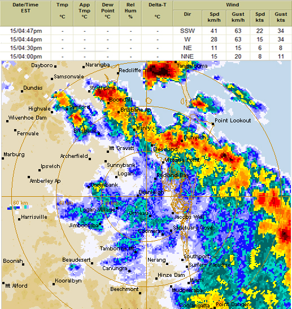The width and height of the screenshot is (292, 309).
Task: Click the Dew Point column header
Action: coord(108,13)
